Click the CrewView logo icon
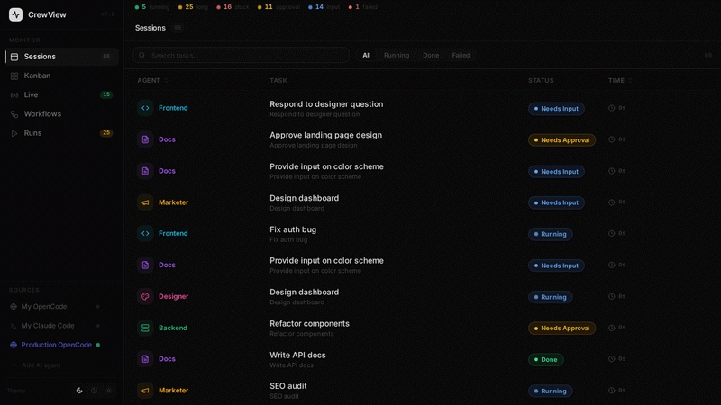 coord(15,14)
